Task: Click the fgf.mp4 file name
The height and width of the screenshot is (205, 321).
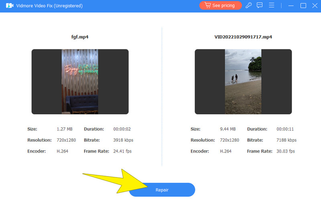Action: (80, 37)
